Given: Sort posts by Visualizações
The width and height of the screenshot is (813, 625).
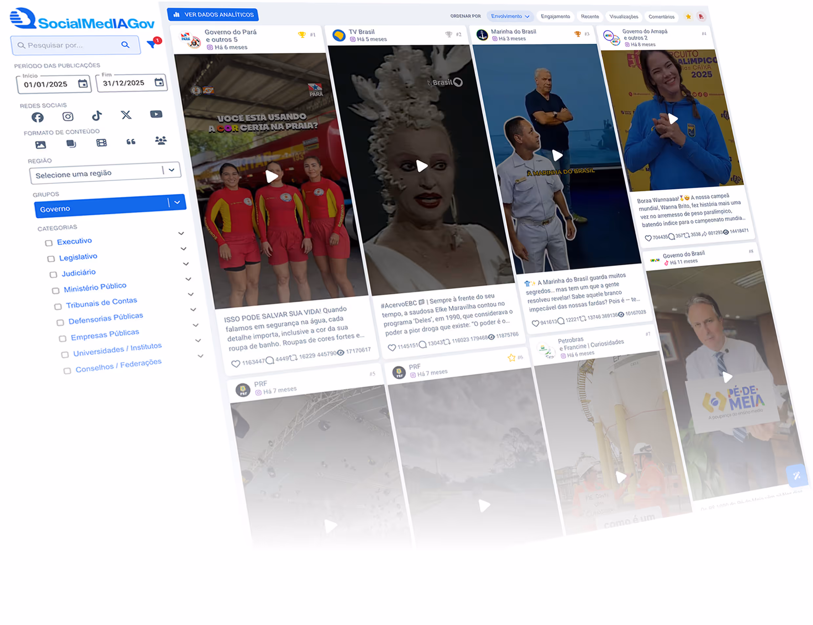Looking at the screenshot, I should point(623,16).
